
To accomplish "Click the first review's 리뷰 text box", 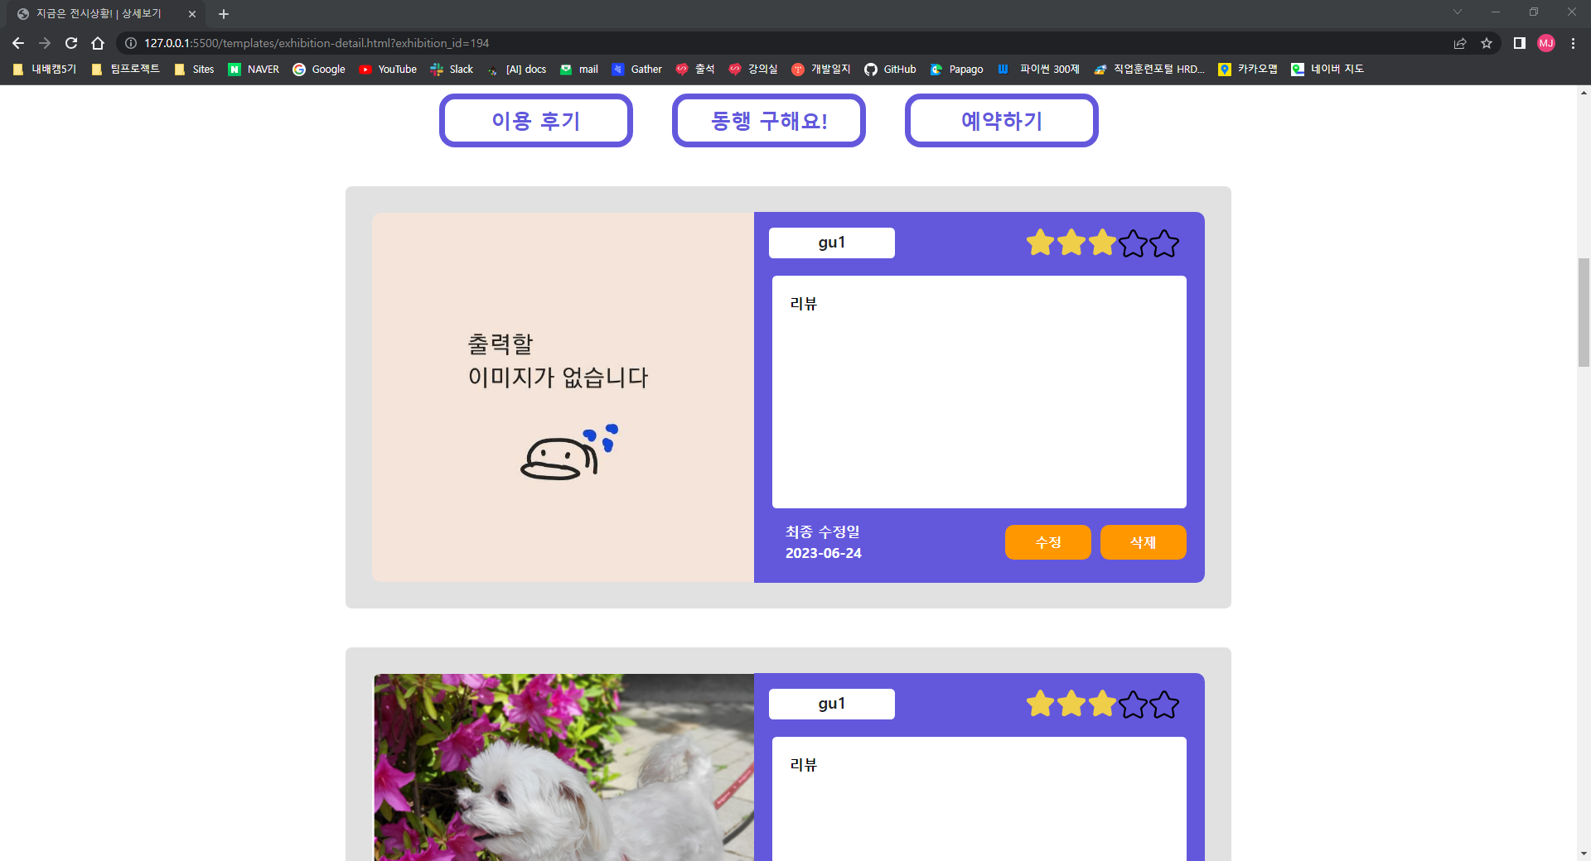I will [x=979, y=392].
